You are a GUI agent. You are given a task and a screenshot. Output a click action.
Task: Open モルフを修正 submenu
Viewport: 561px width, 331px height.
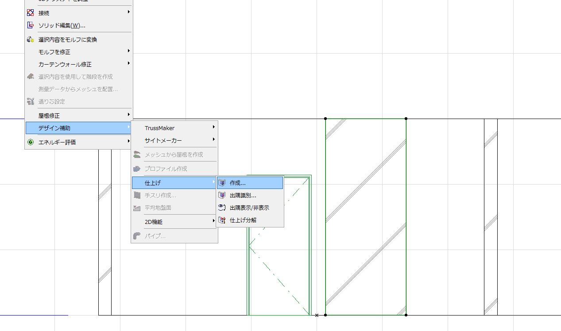tap(79, 52)
